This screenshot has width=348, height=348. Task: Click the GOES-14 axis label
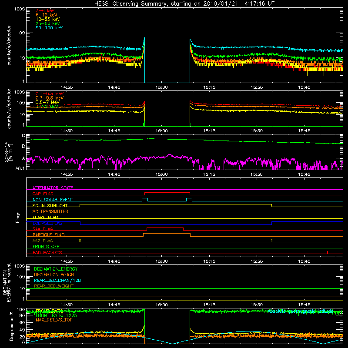[x=7, y=152]
